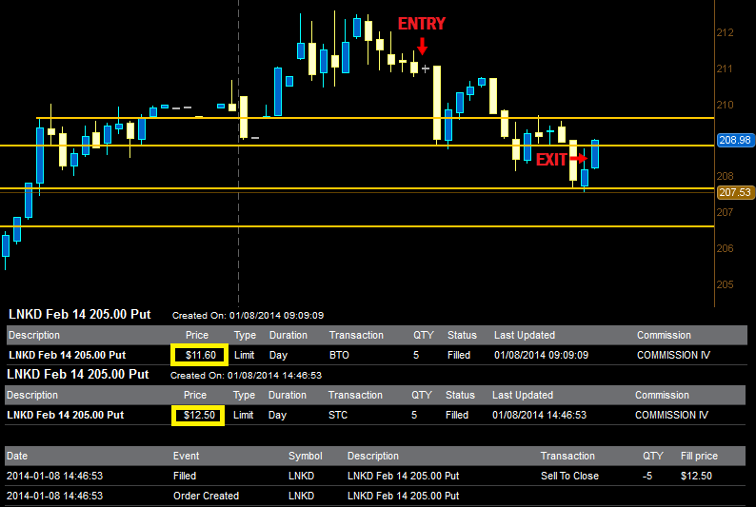Click the Fill price column header
756x507 pixels.
699,456
